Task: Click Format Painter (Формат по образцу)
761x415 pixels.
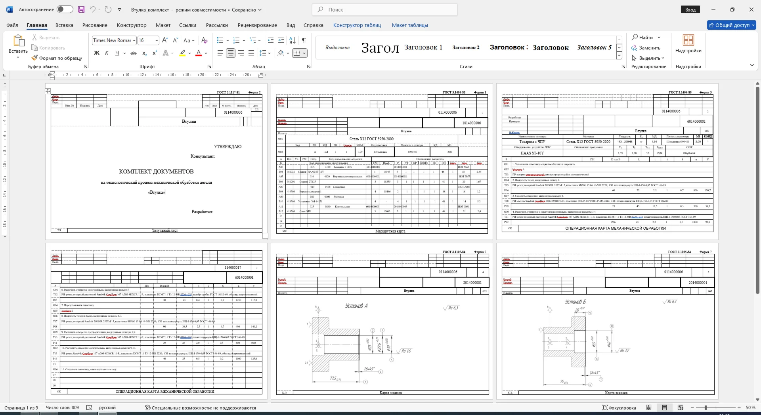Action: click(57, 58)
